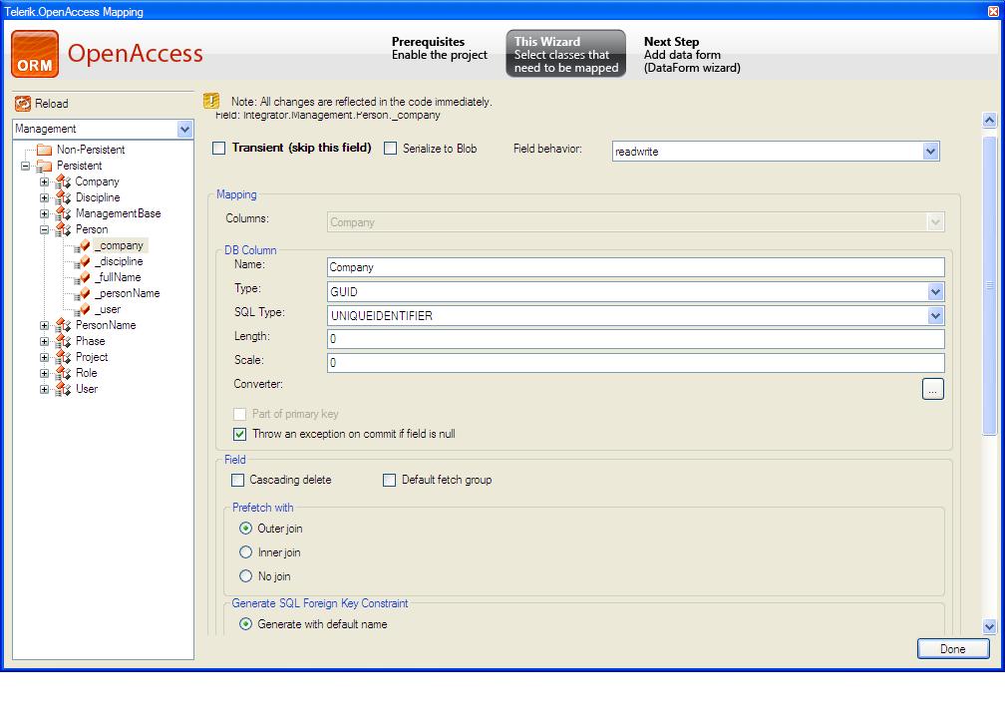Screen dimensions: 1005x721
Task: Click the PersonName class icon
Action: (x=63, y=325)
